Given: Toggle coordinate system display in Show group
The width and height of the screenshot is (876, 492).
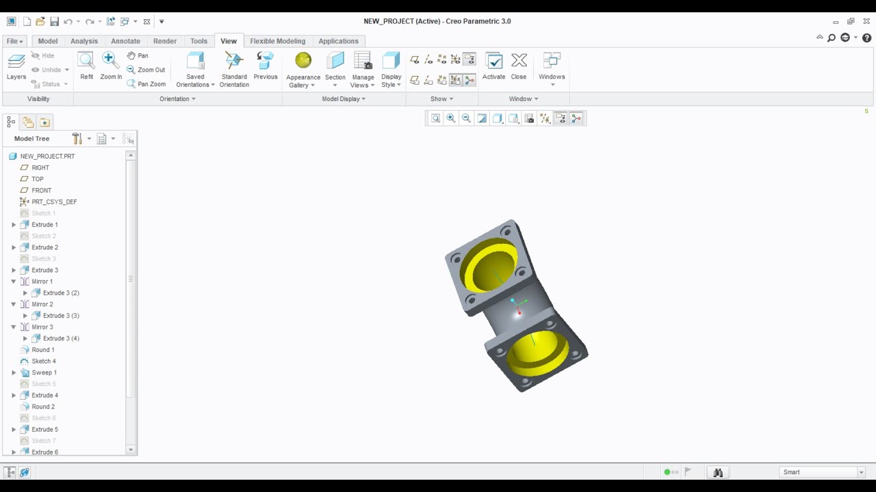Looking at the screenshot, I should click(x=456, y=60).
